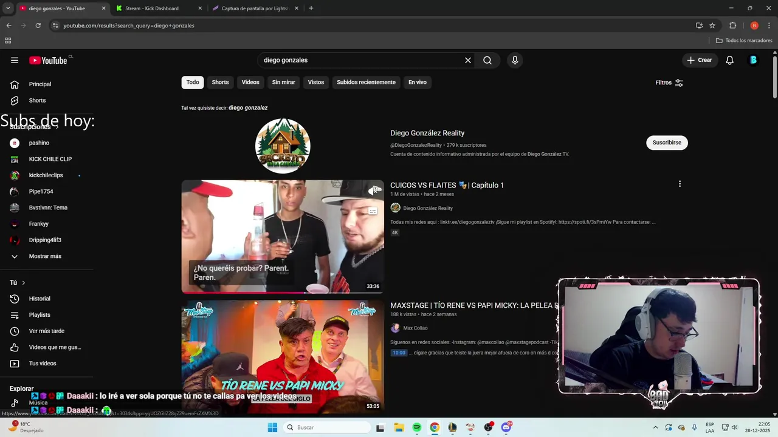
Task: Open the CUICOS VS FLAITES Capítulo 1 title
Action: pyautogui.click(x=447, y=185)
